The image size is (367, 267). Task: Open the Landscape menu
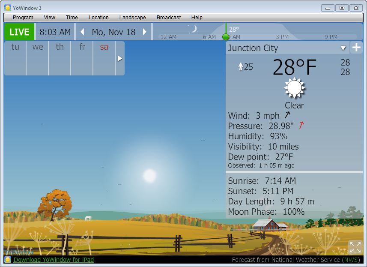tap(132, 18)
